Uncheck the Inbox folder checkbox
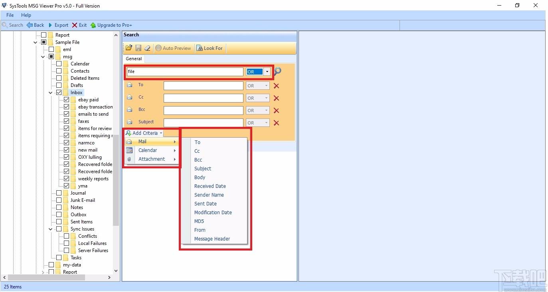Screen dimensions: 548x292 (59, 93)
